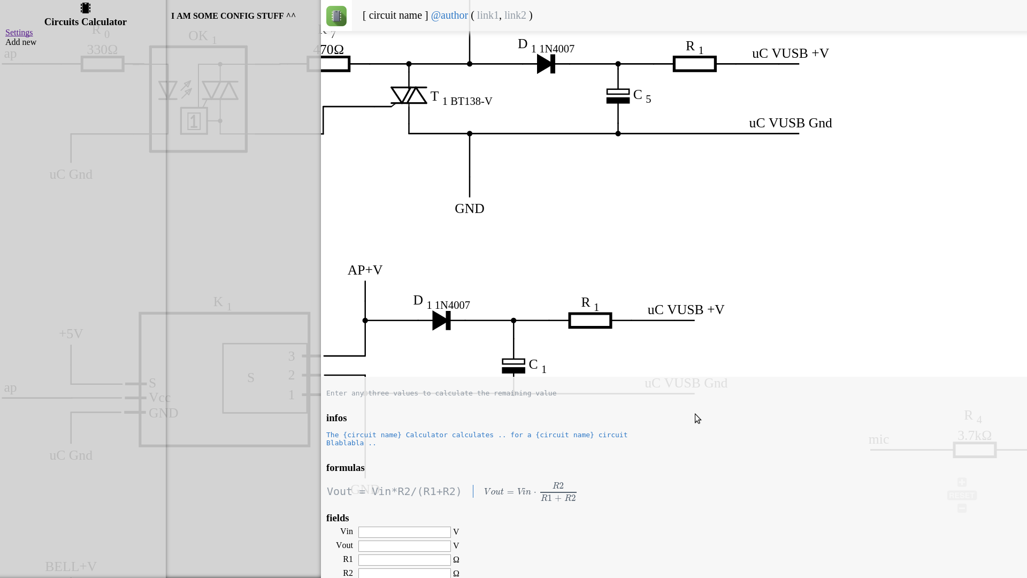Click into the R2 ohm input field

tap(404, 573)
